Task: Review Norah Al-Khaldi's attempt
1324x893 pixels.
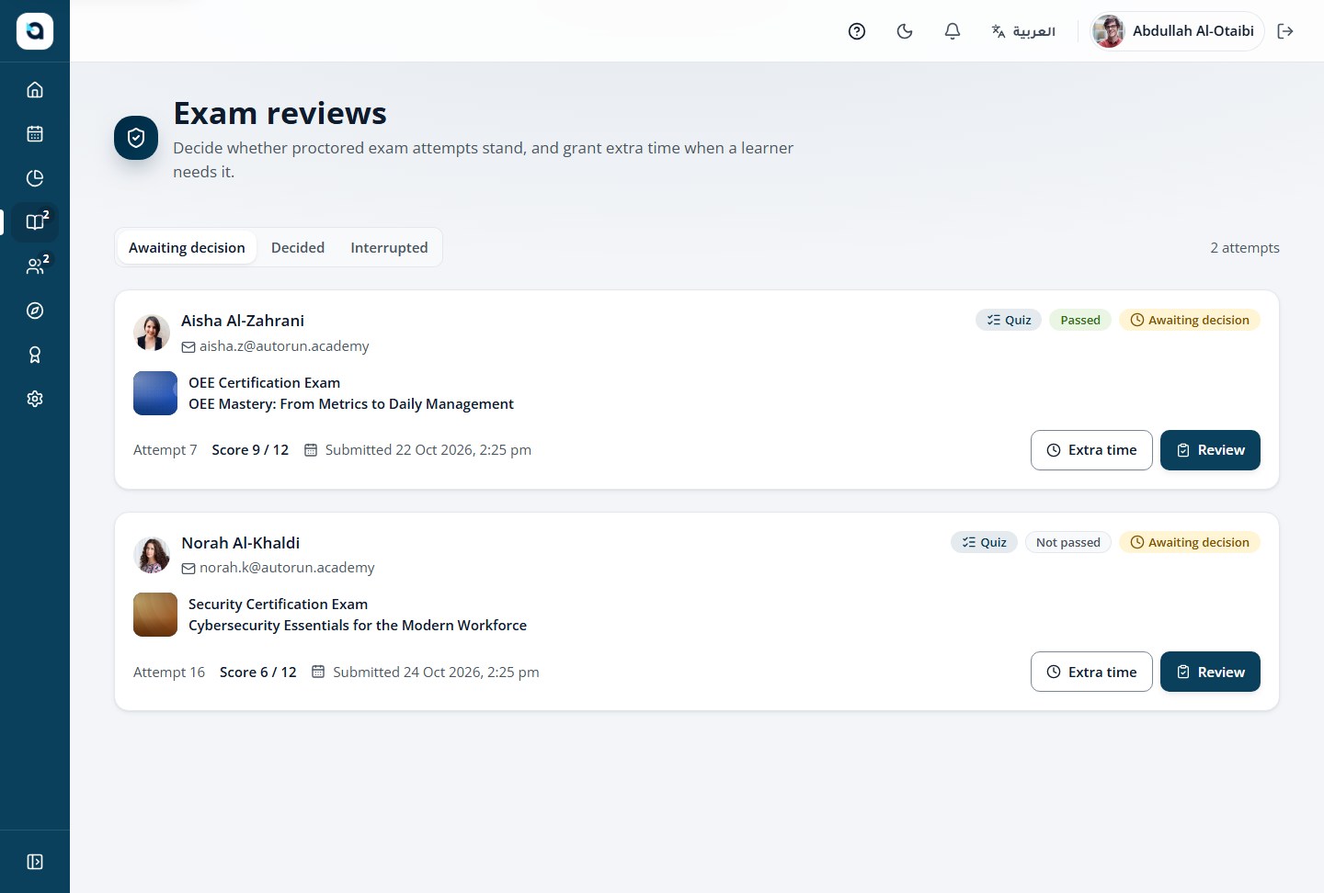Action: [1210, 672]
